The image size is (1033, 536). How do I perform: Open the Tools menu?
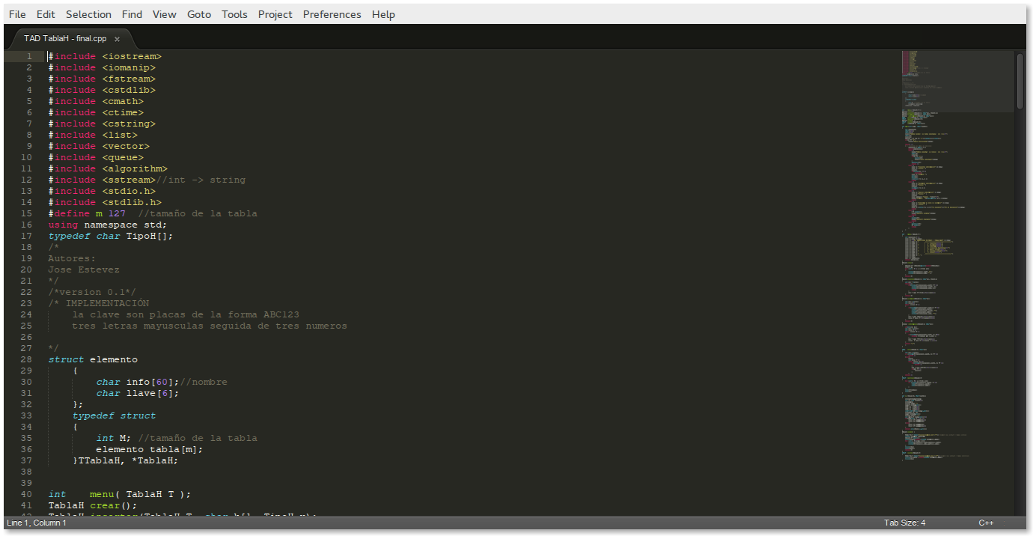point(234,13)
